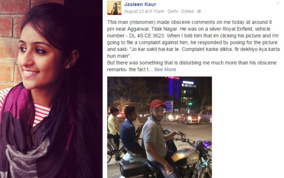Open the attached photo of the motorcycle rider
The image size is (284, 178).
(x=159, y=127)
